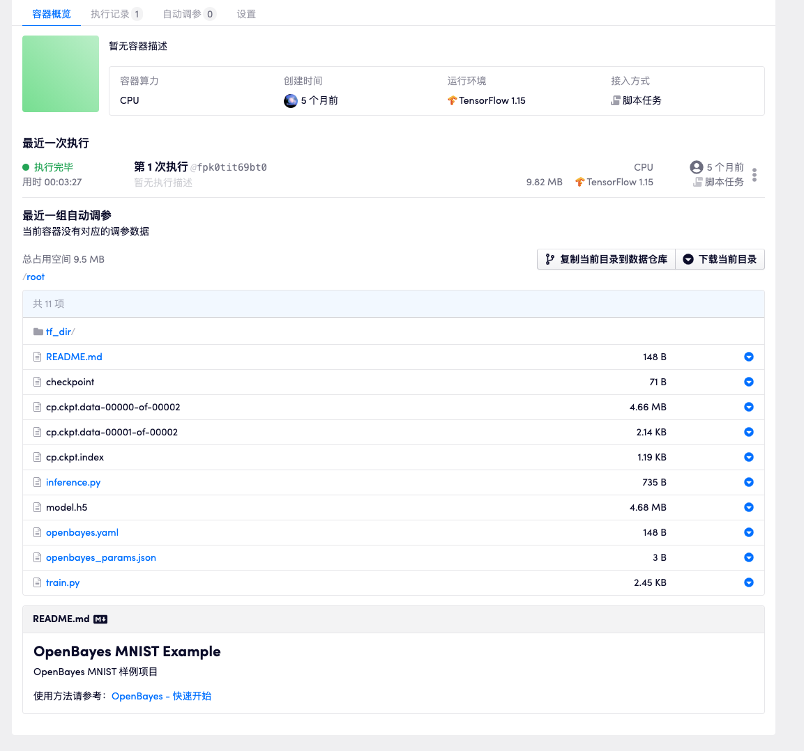Follow the OpenBayes - 快速开始 link
The image size is (804, 751).
pyautogui.click(x=161, y=696)
